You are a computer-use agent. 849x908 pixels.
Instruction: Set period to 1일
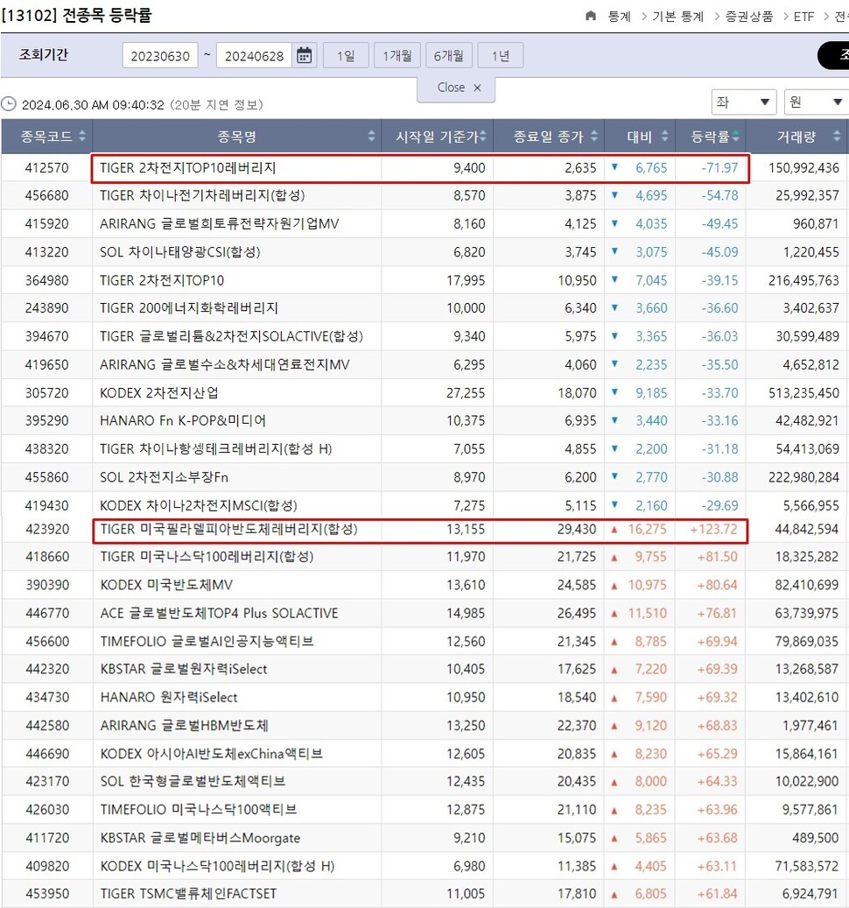tap(345, 55)
